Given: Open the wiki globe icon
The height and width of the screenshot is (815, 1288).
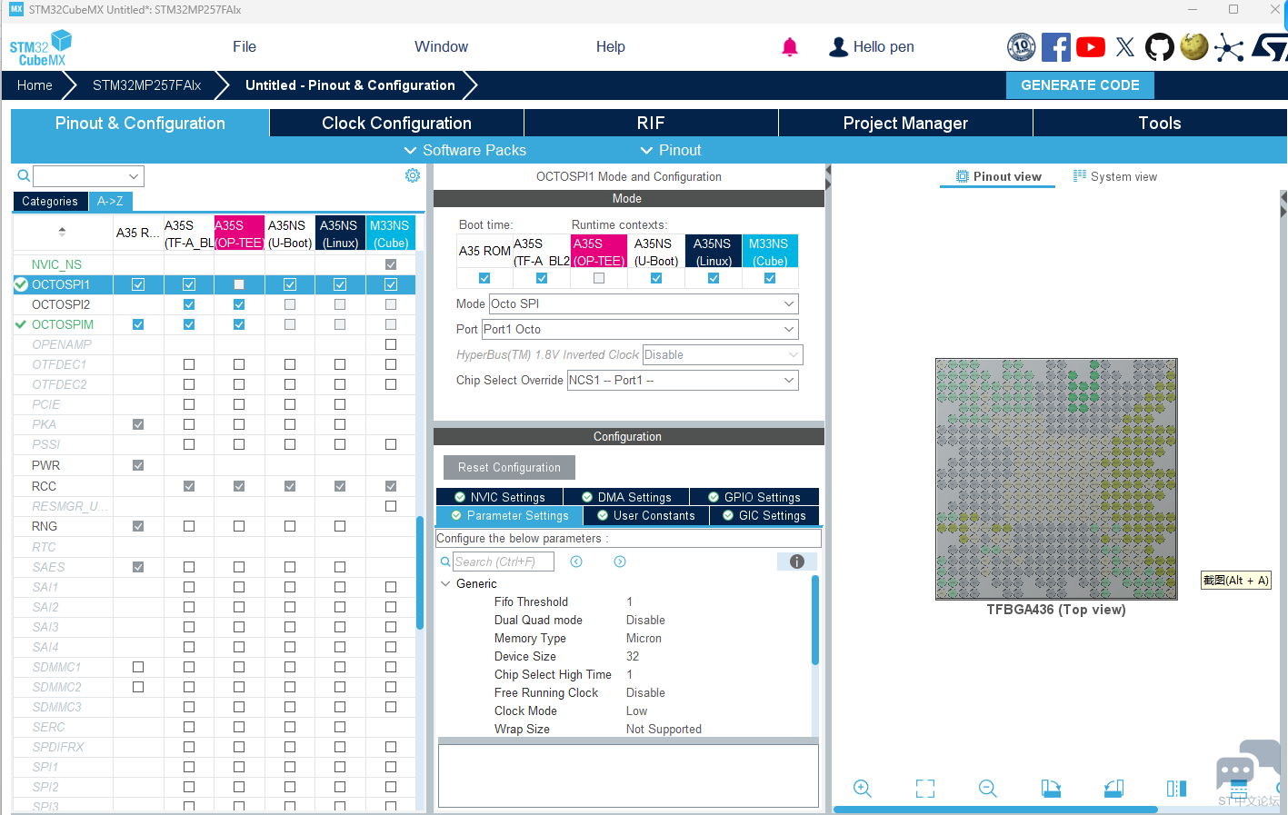Looking at the screenshot, I should pos(1194,47).
